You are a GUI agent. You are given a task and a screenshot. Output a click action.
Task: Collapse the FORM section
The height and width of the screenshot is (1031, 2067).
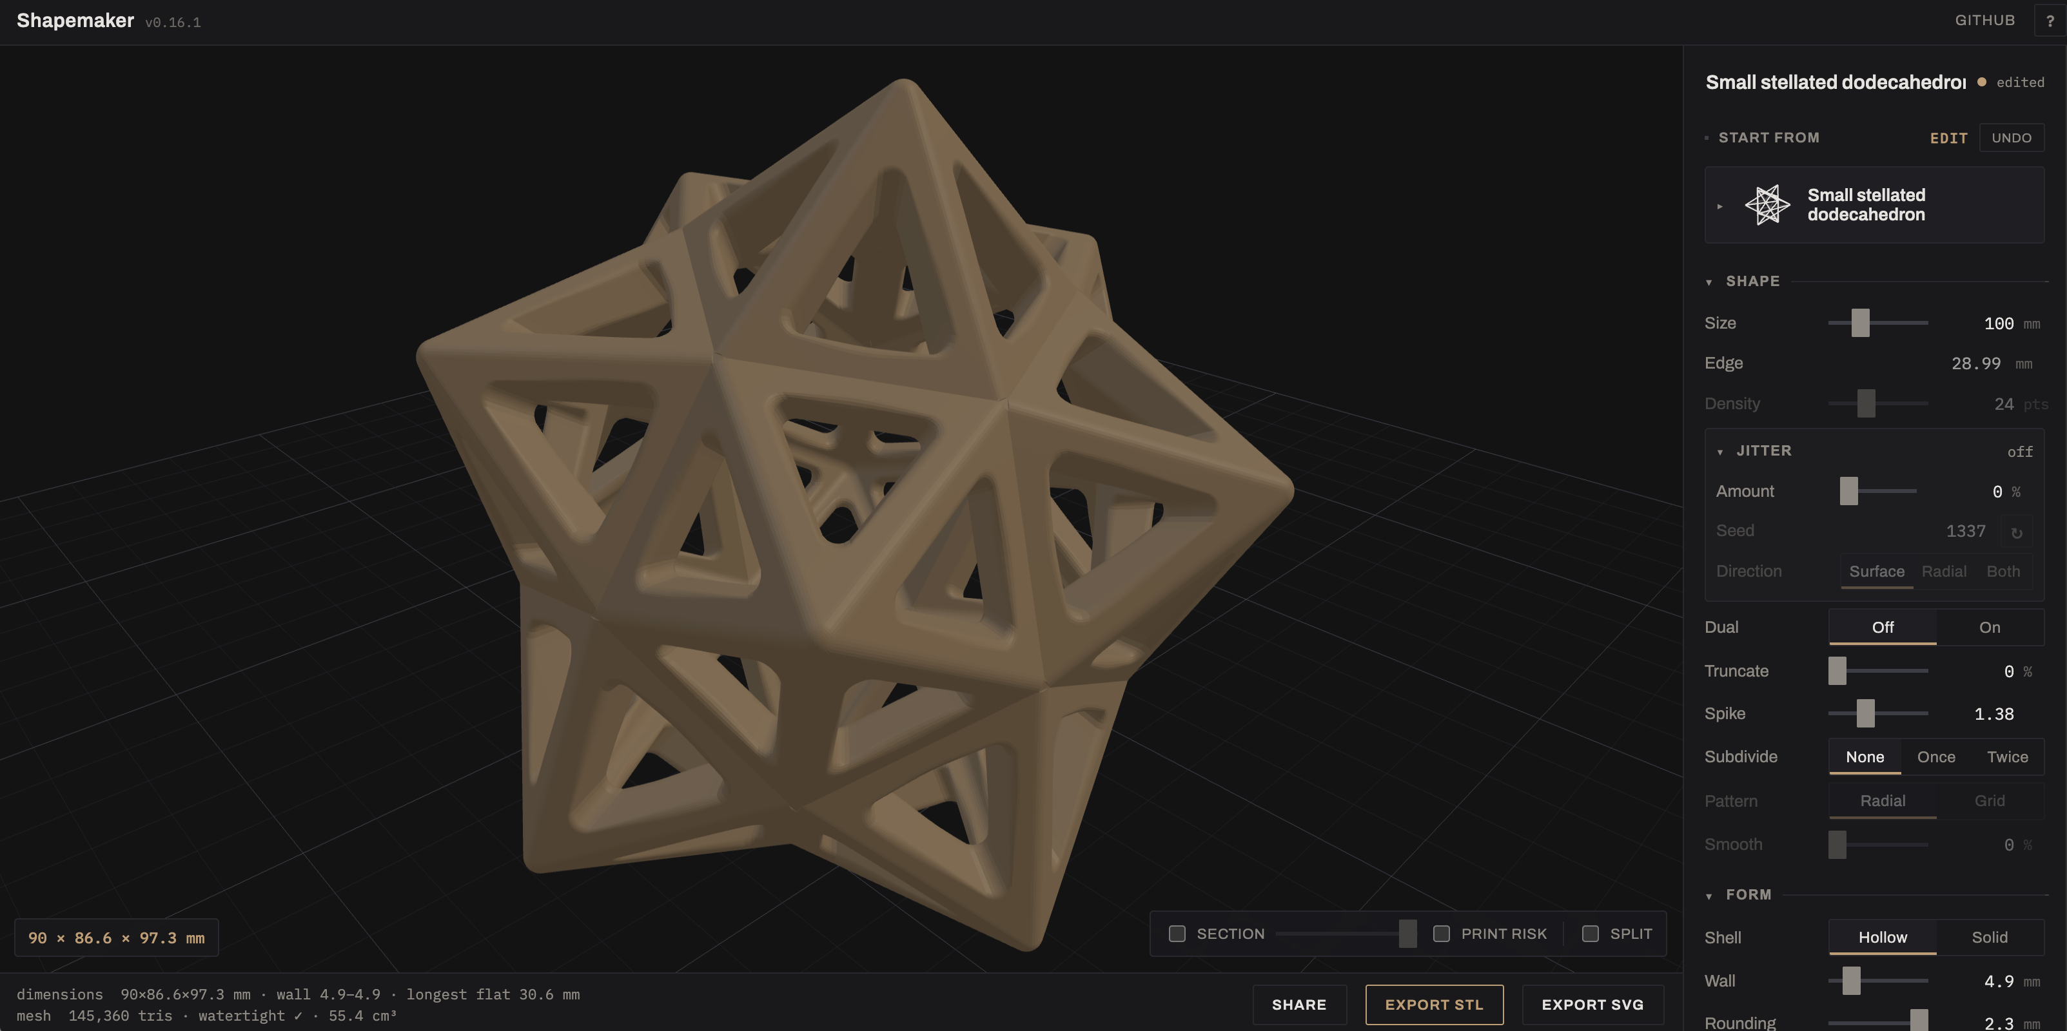coord(1709,896)
